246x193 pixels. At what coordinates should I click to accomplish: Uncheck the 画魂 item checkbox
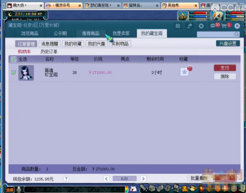coord(14,73)
